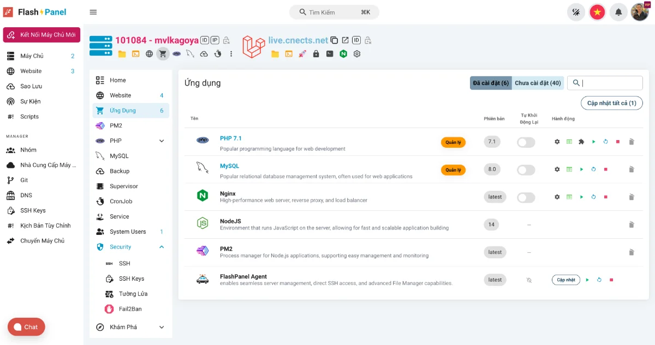Click the Nginx icon in website toolbar
The width and height of the screenshot is (655, 345).
(343, 53)
